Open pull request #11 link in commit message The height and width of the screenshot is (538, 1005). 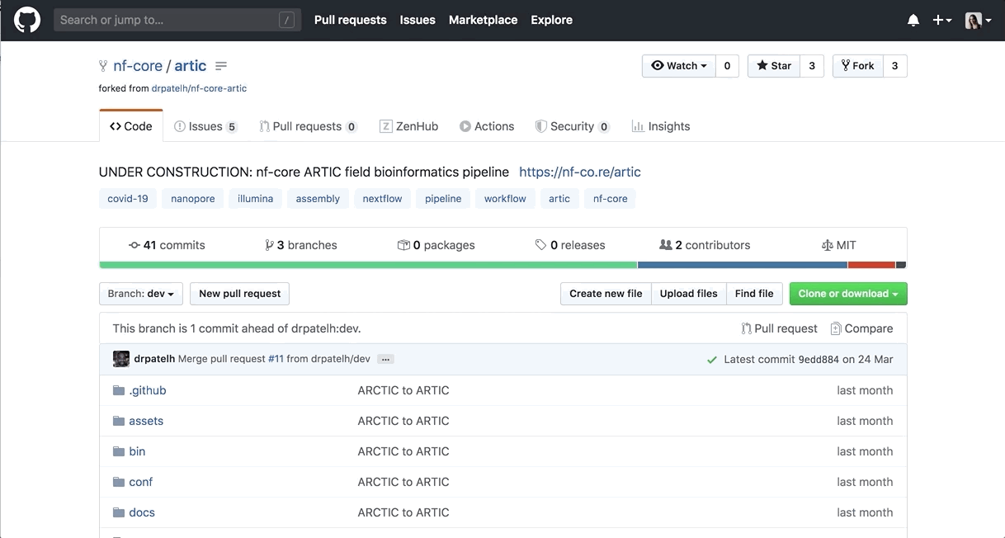(275, 359)
